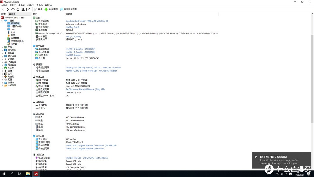Select 安全性 in the tree

[x=11, y=77]
